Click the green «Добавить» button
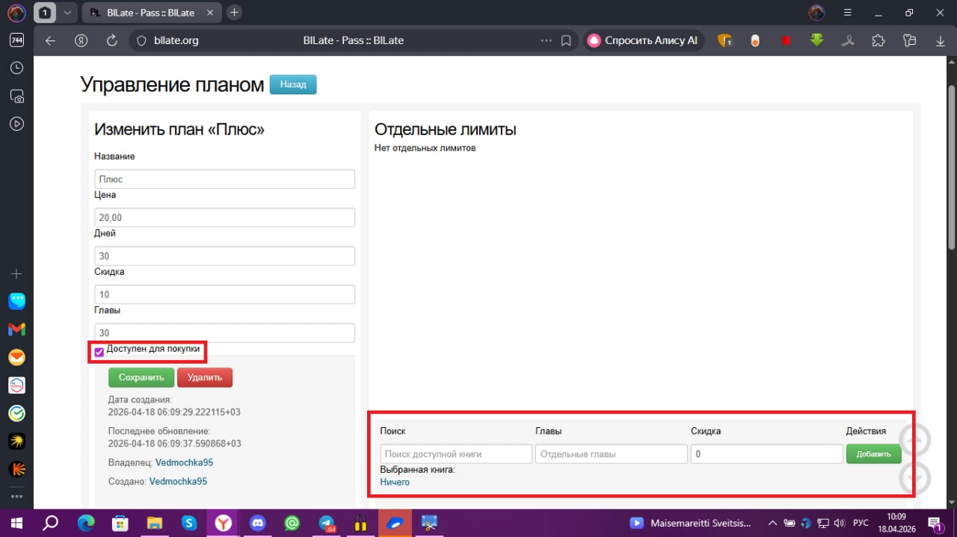 873,454
